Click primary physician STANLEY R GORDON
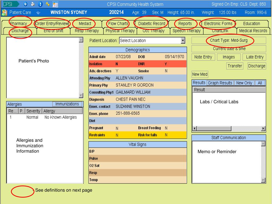Viewport: 272px width, 204px height. point(135,85)
